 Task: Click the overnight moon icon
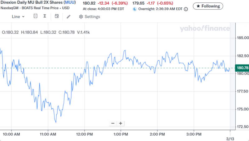tap(134, 9)
